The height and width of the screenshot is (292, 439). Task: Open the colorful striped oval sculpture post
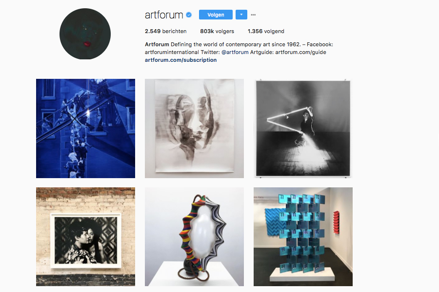pos(194,237)
